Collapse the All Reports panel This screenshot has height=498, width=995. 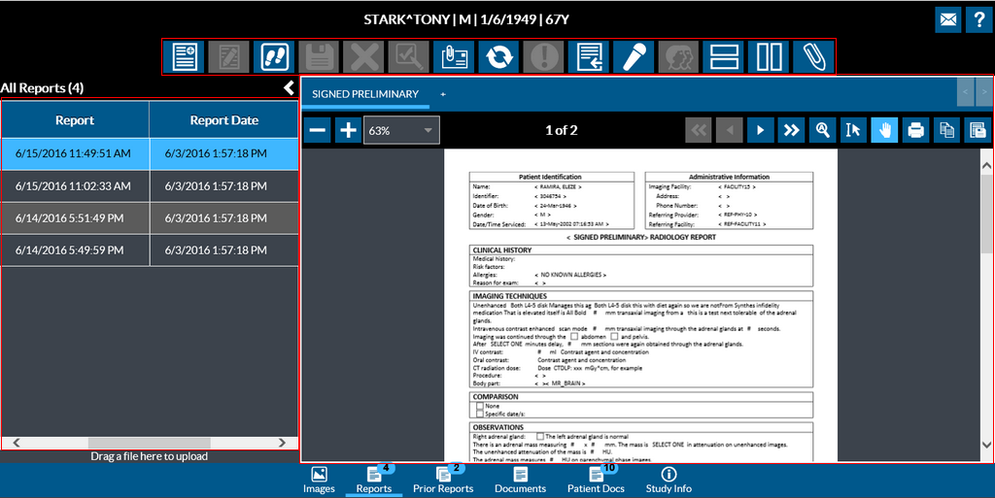pos(289,88)
